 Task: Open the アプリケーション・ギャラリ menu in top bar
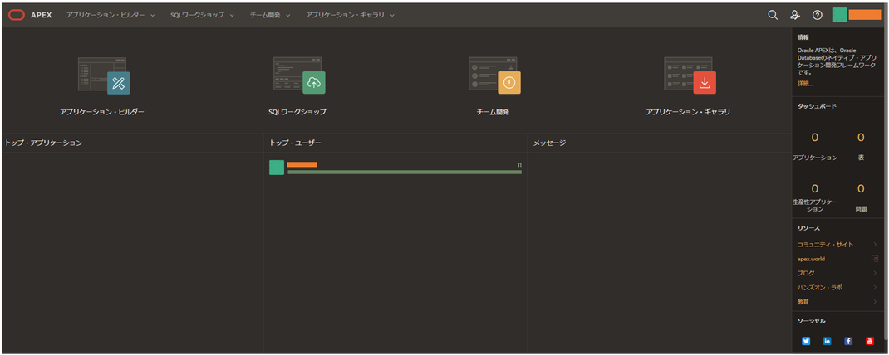coord(350,15)
